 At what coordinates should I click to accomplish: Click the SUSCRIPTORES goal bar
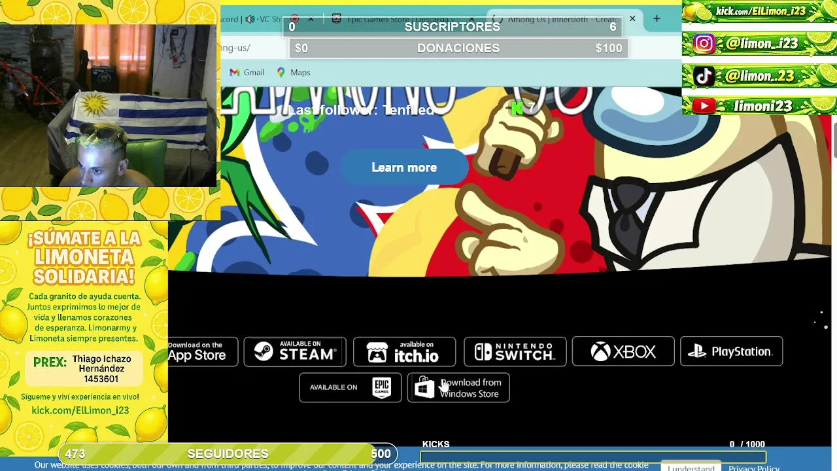pyautogui.click(x=453, y=27)
